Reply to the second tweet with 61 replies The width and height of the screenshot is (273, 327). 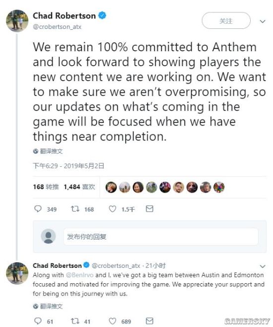(38, 321)
